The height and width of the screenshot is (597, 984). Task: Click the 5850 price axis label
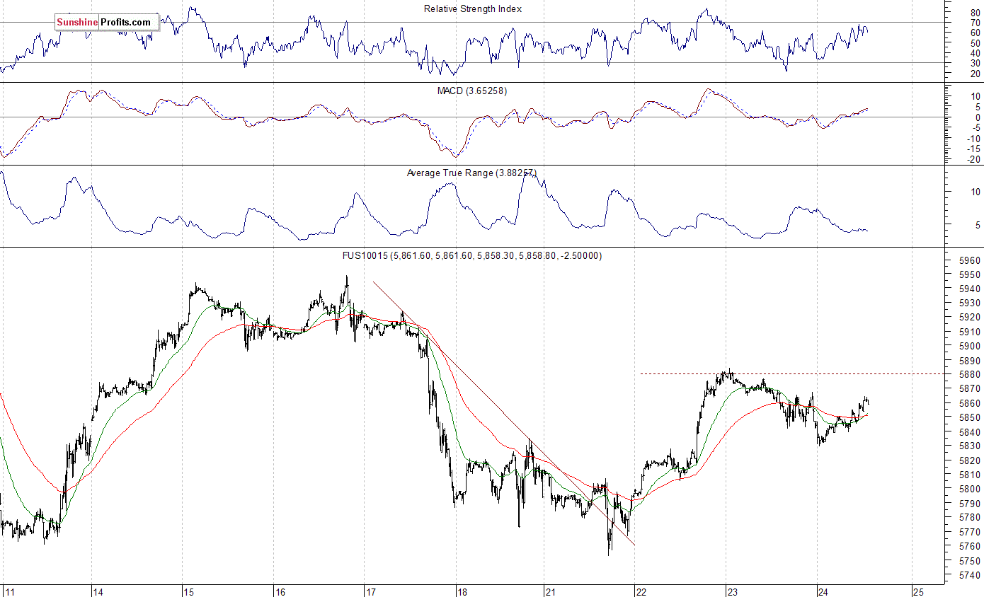pos(971,417)
